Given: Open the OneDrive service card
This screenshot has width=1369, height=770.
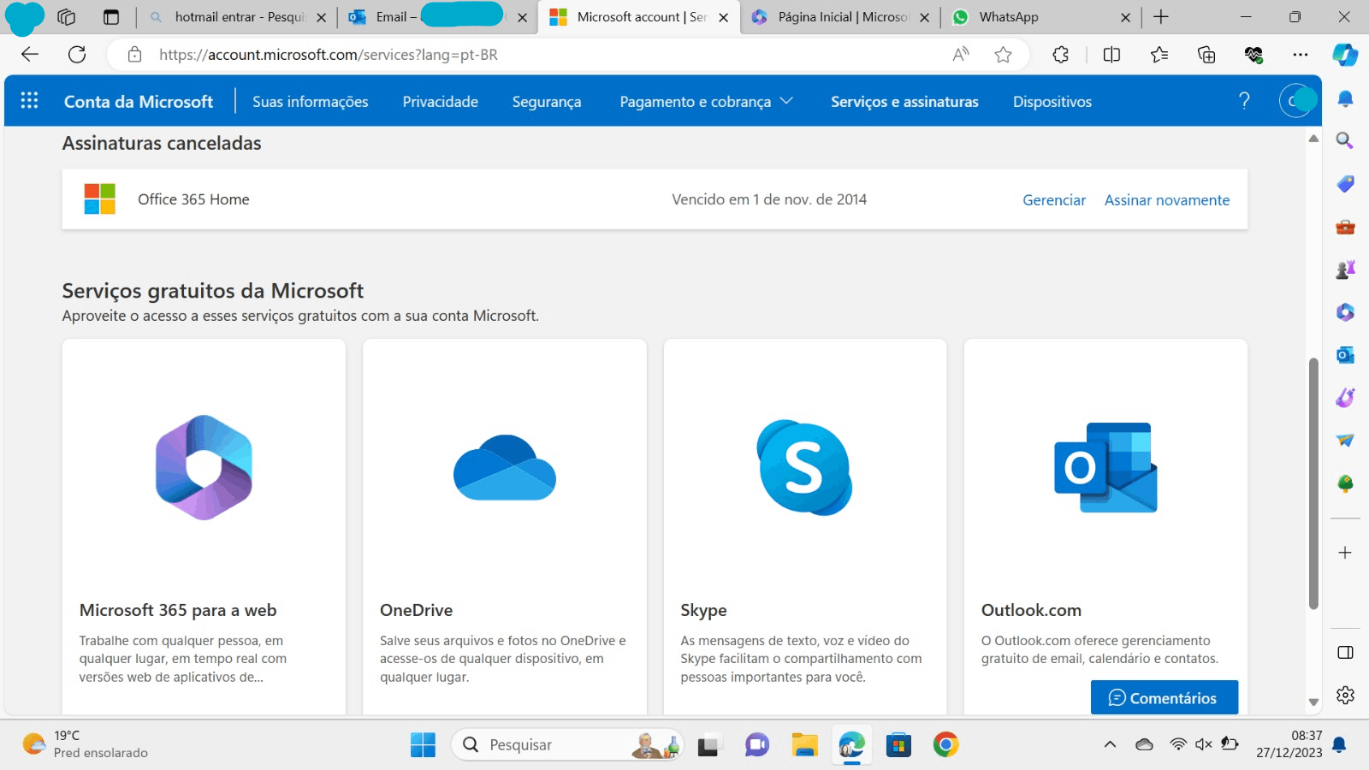Looking at the screenshot, I should click(505, 526).
